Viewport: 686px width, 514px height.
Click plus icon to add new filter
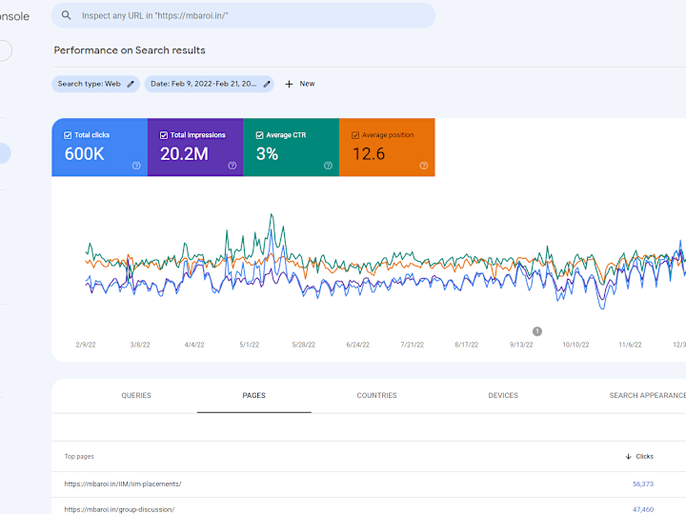[289, 84]
